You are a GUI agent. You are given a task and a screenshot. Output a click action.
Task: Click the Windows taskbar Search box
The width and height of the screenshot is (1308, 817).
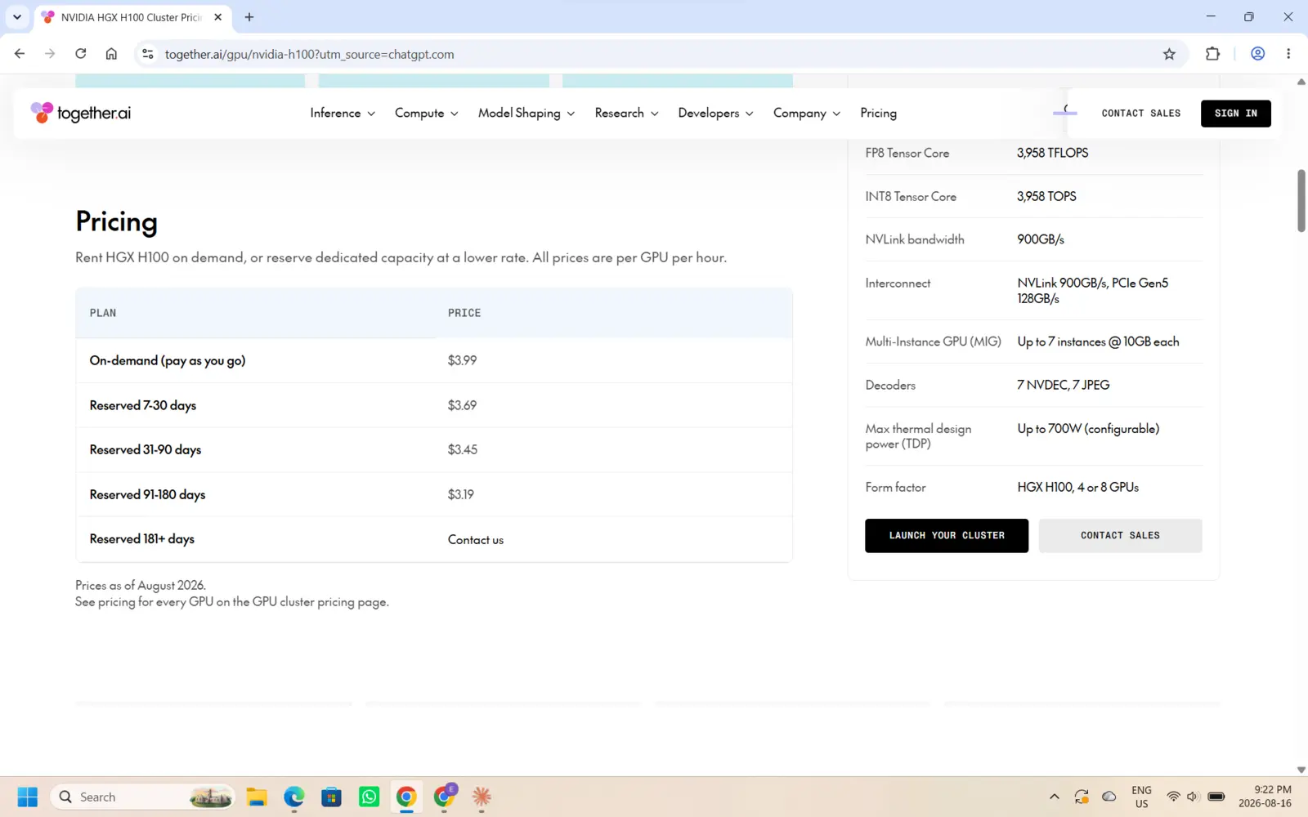pos(143,797)
